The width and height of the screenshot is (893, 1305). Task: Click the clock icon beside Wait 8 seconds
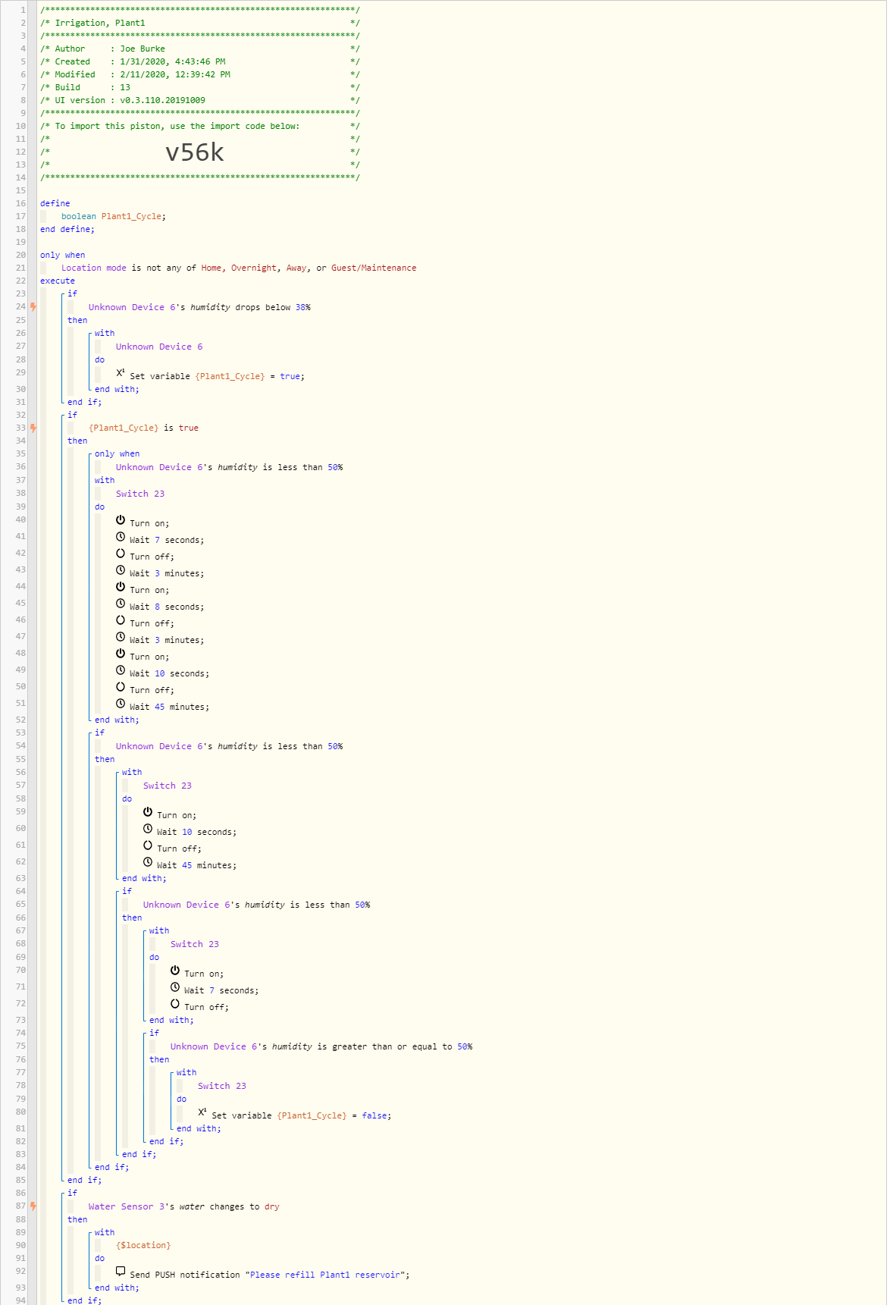[x=121, y=604]
